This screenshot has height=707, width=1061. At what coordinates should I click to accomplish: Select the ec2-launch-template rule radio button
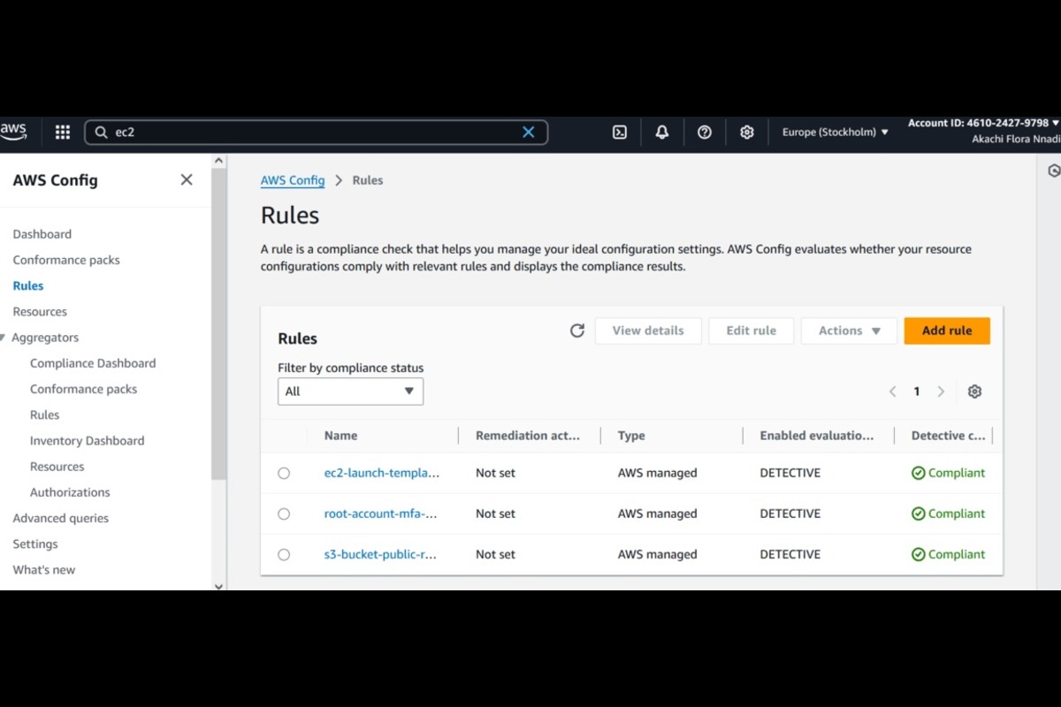(284, 473)
